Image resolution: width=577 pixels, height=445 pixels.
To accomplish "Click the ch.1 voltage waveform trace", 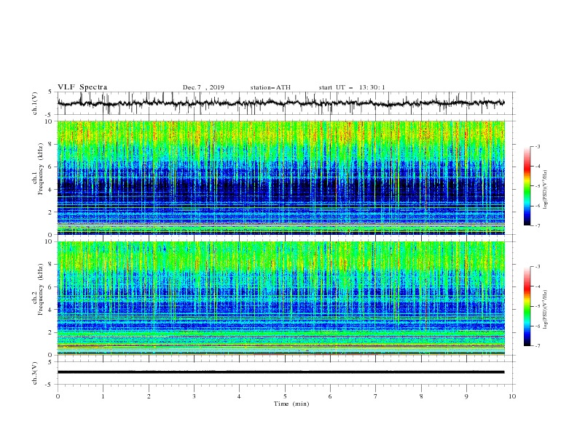I will click(x=281, y=103).
